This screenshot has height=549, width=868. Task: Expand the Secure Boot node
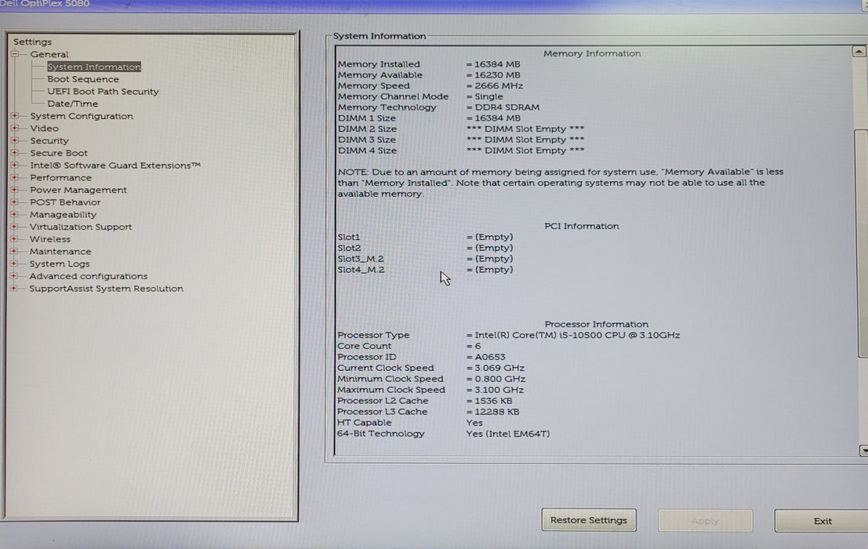coord(15,153)
